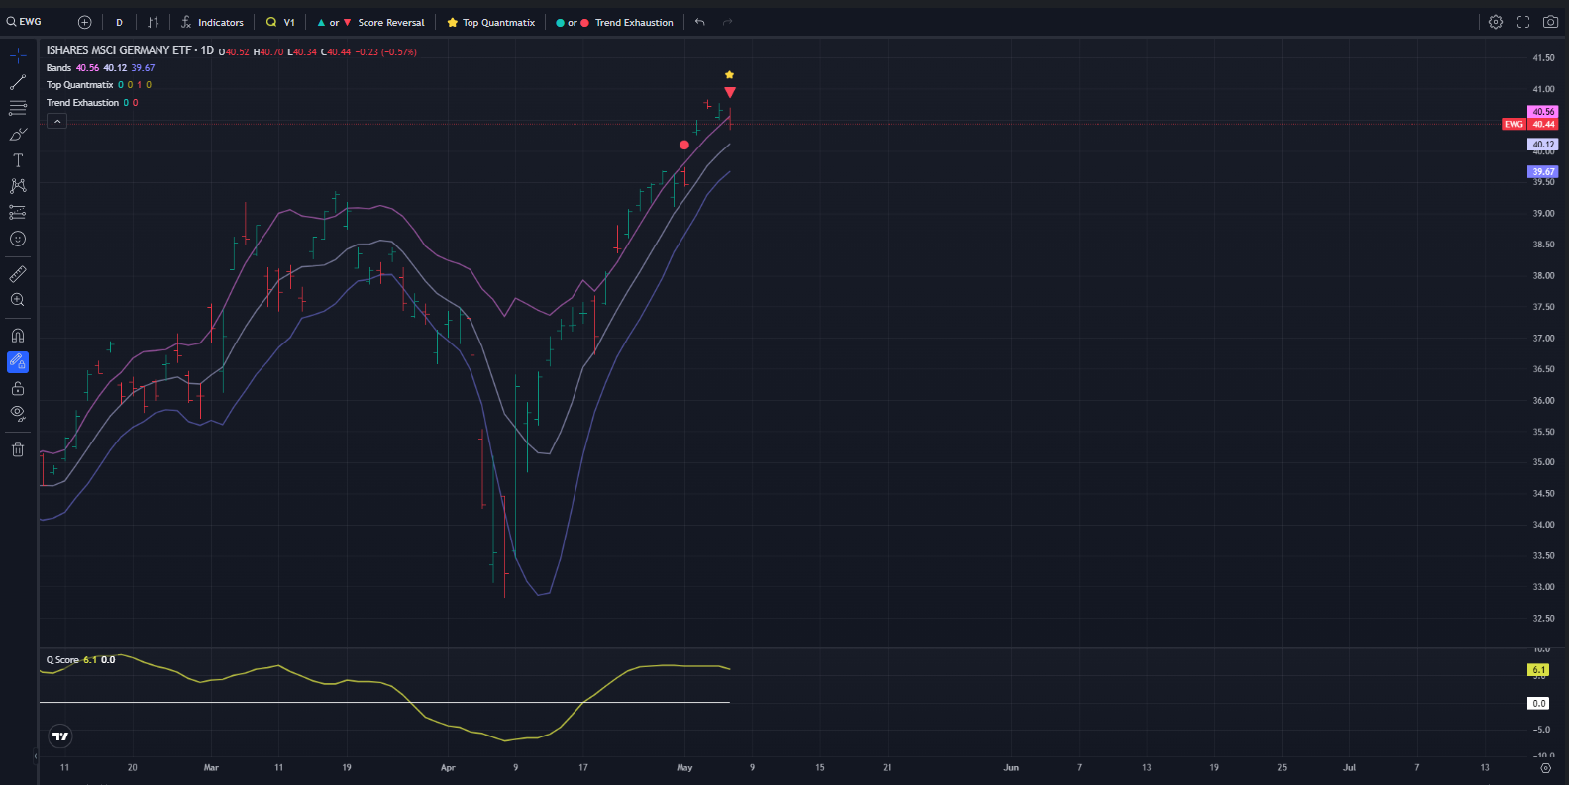
Task: Click the Top Quantmatix legend row
Action: pos(98,85)
